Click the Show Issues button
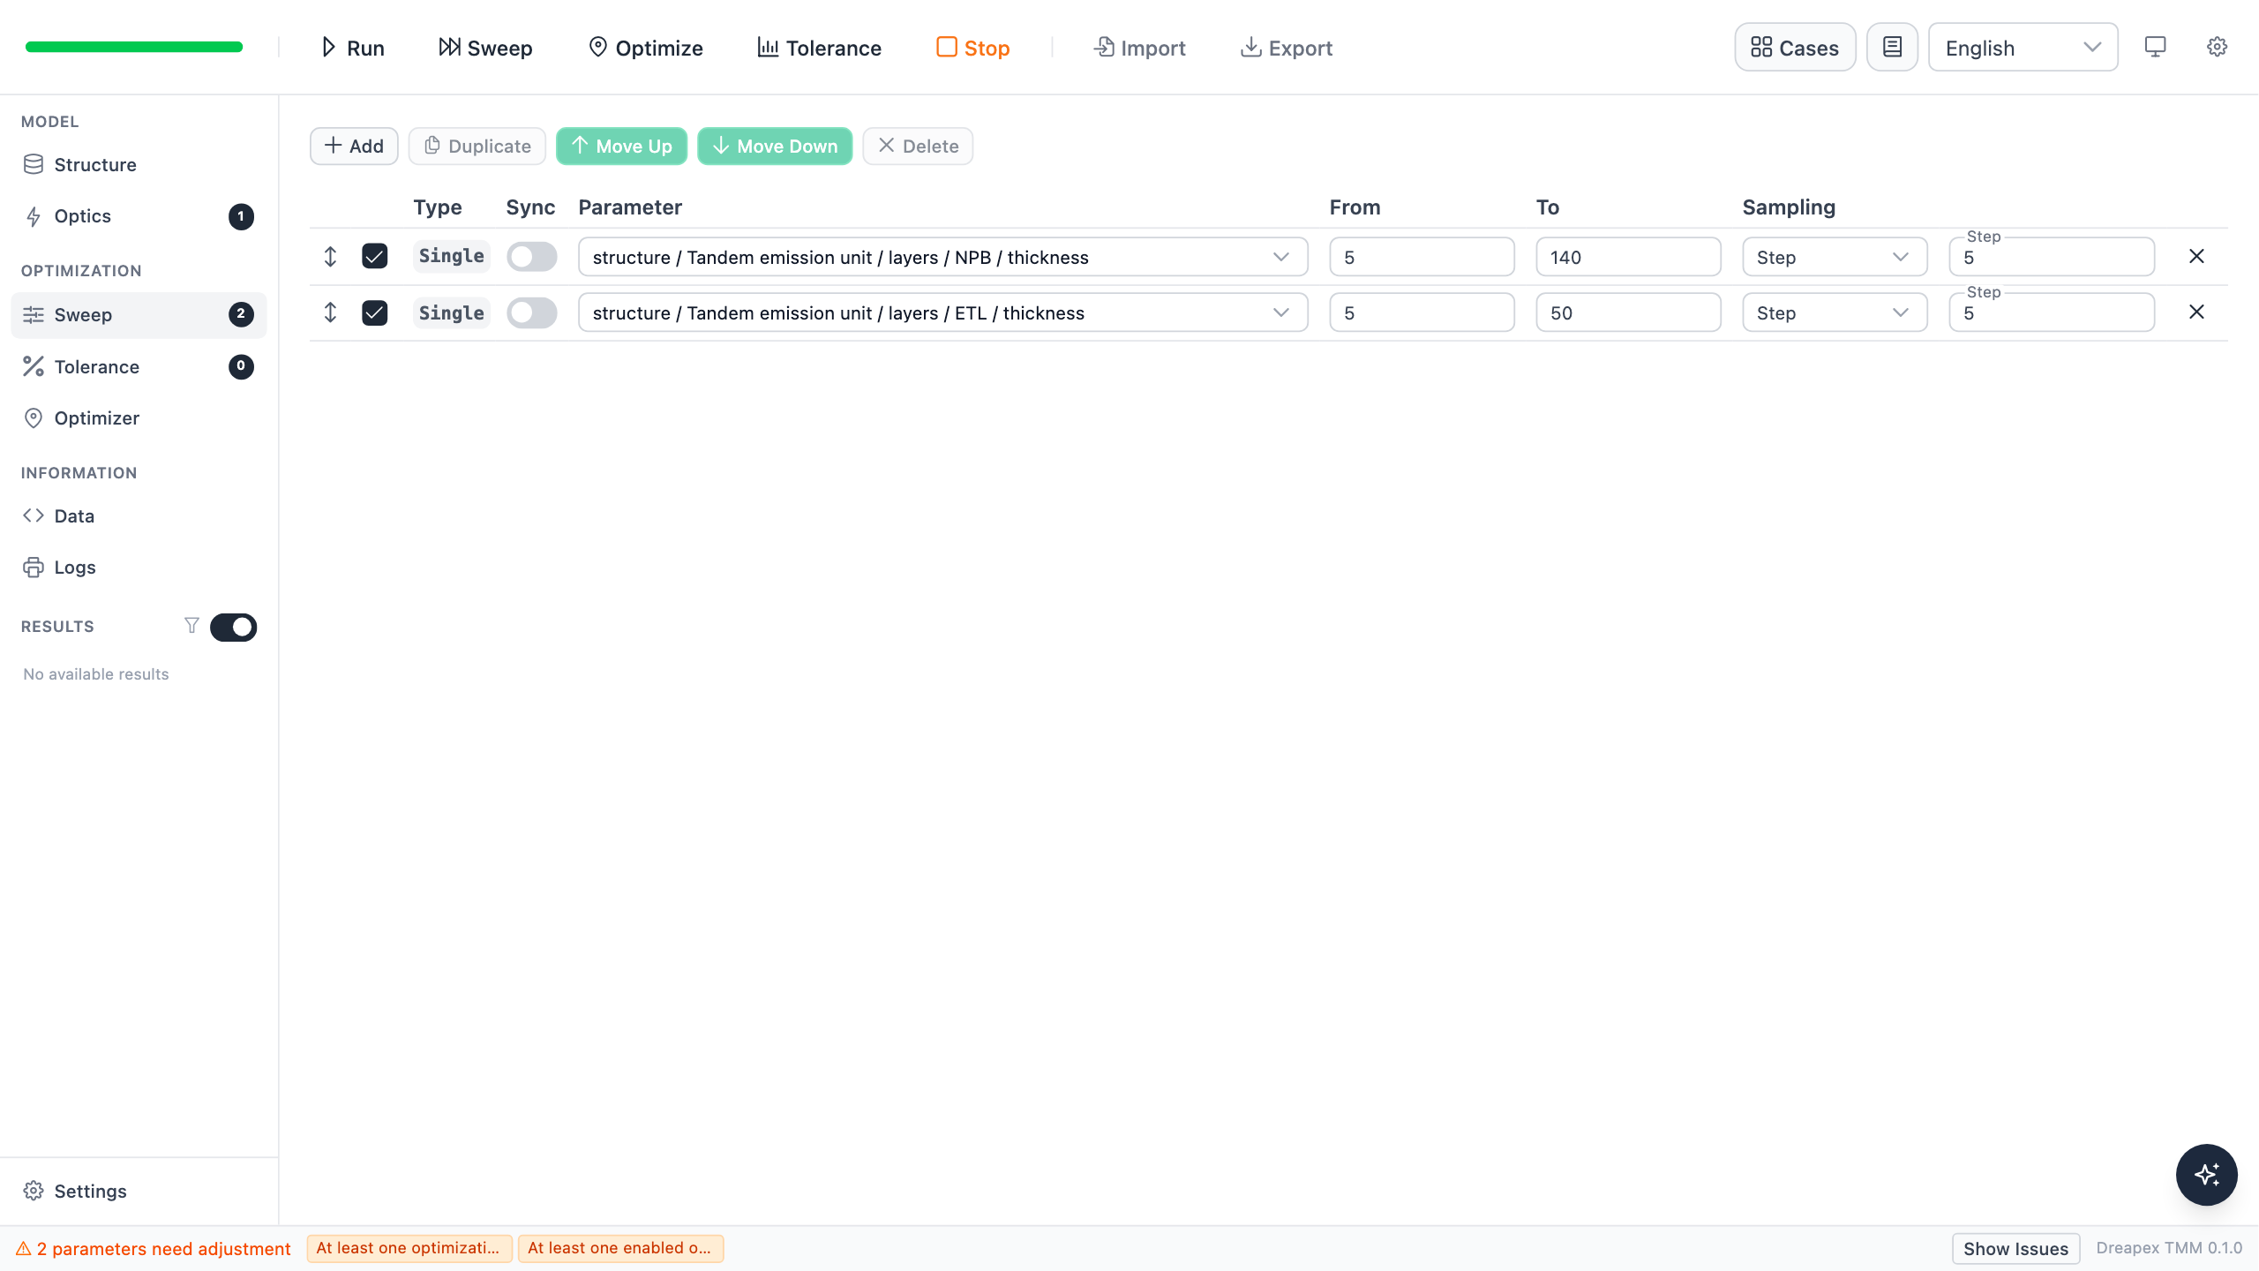Screen dimensions: 2259x1271 point(2015,1249)
